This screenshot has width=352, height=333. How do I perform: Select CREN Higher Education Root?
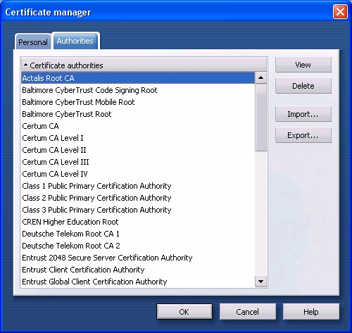pyautogui.click(x=138, y=222)
